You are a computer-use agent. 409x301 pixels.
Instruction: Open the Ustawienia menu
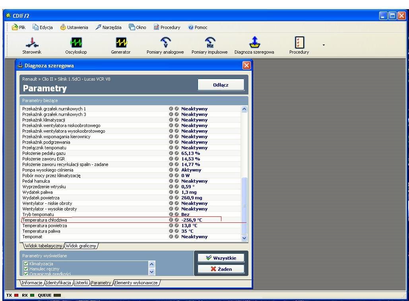pyautogui.click(x=74, y=27)
